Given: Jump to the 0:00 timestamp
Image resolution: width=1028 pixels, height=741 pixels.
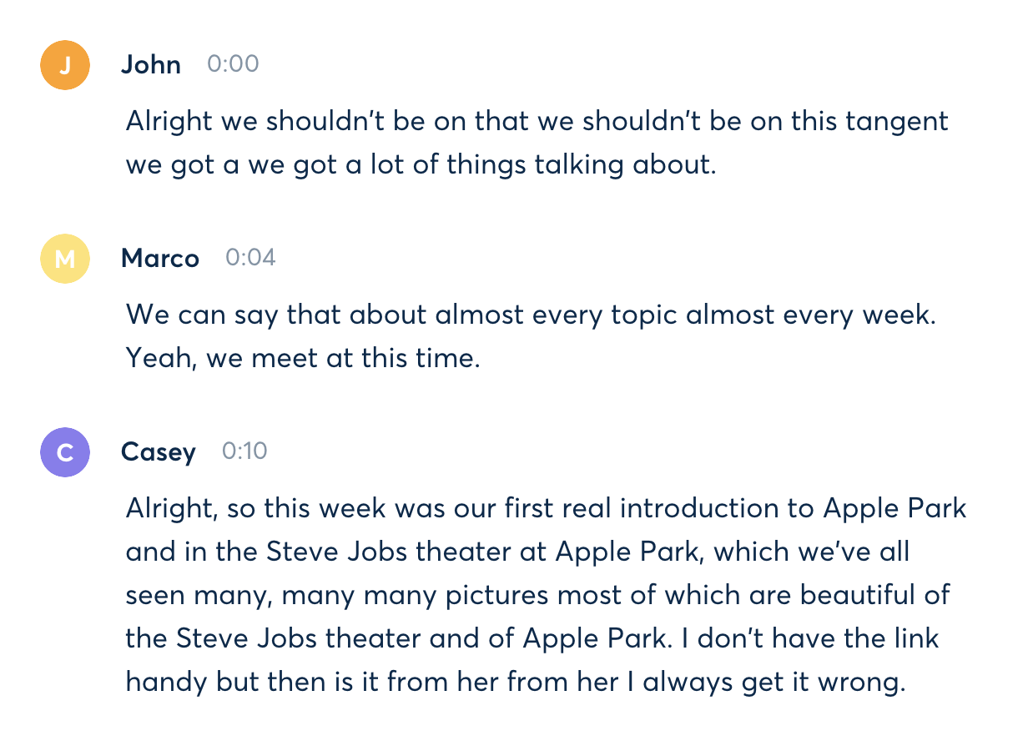Looking at the screenshot, I should coord(233,64).
